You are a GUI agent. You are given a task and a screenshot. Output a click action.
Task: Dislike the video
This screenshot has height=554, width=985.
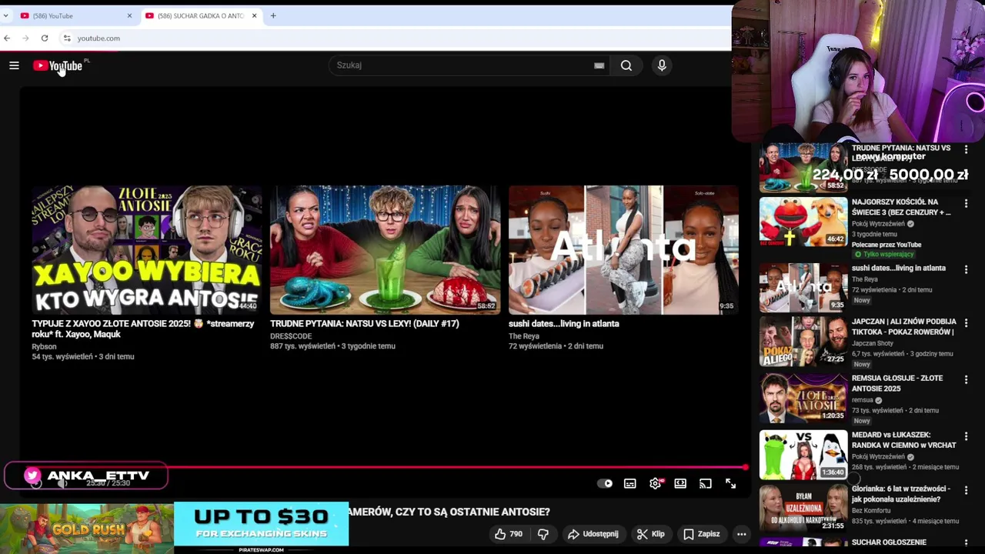point(543,534)
